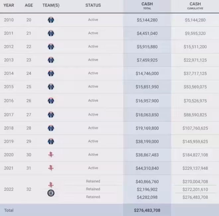Sort by the YEAR column header
This screenshot has height=216, width=219.
[9, 5]
